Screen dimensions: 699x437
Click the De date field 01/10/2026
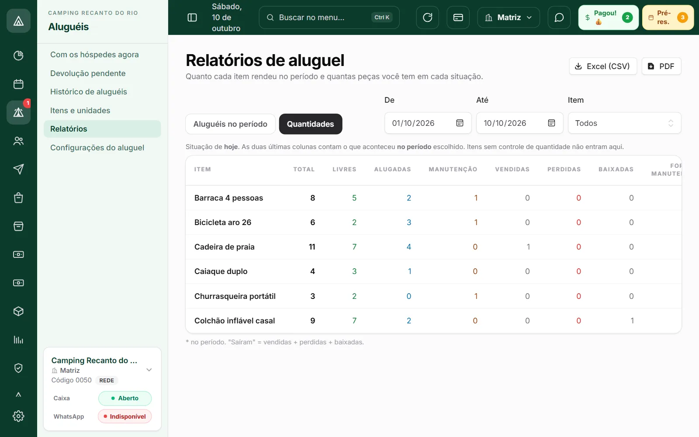428,123
